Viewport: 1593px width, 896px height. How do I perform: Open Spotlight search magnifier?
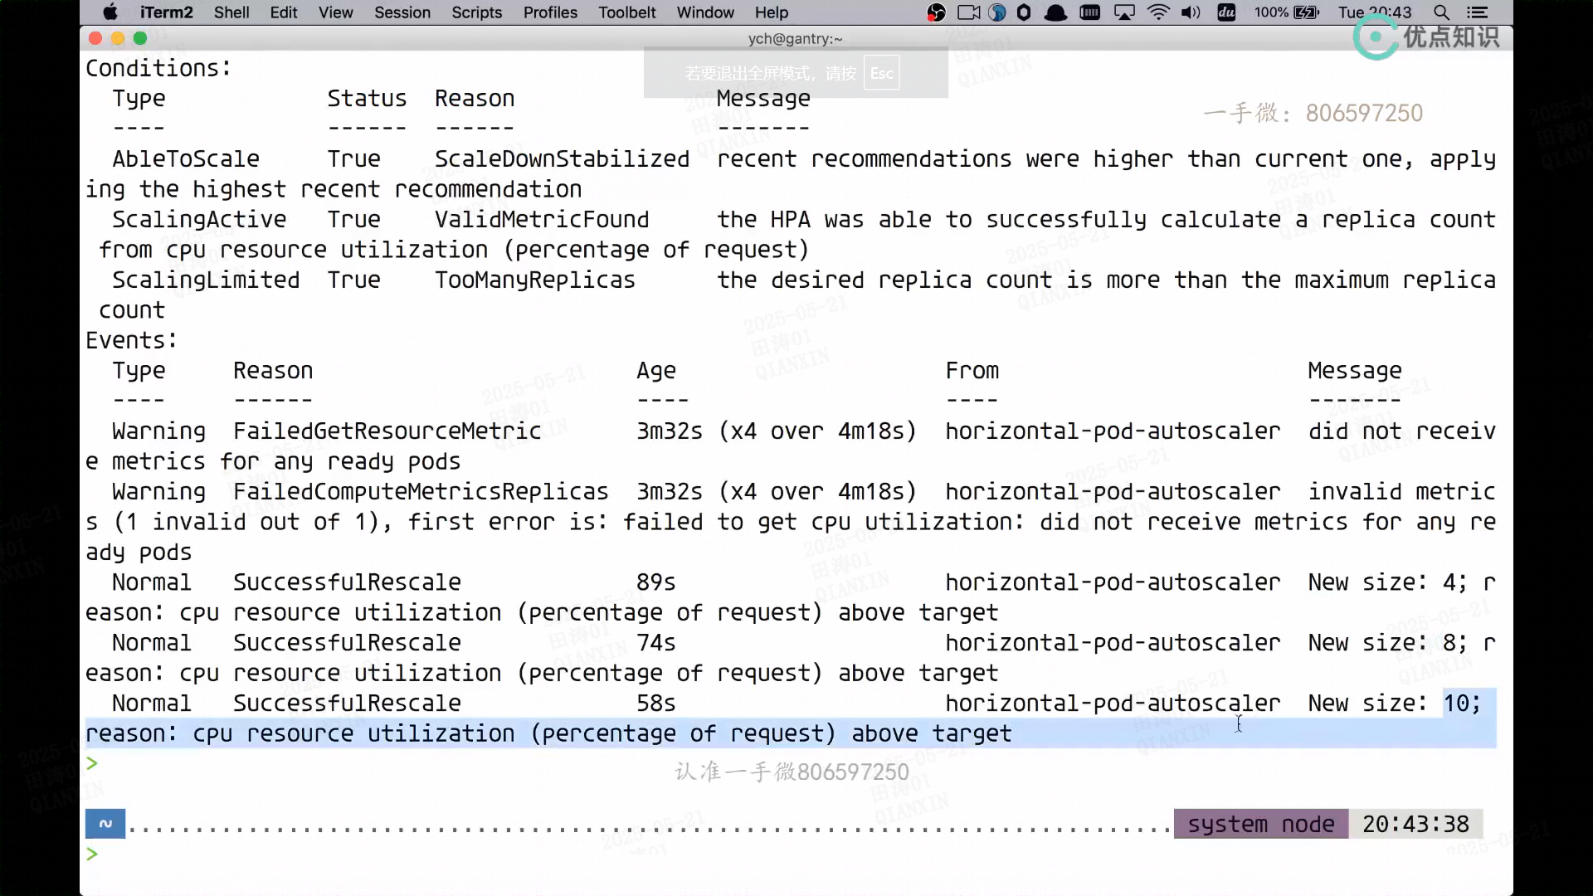point(1442,12)
